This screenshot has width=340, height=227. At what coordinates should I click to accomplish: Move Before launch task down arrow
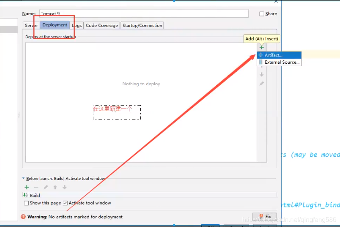[x=65, y=187]
